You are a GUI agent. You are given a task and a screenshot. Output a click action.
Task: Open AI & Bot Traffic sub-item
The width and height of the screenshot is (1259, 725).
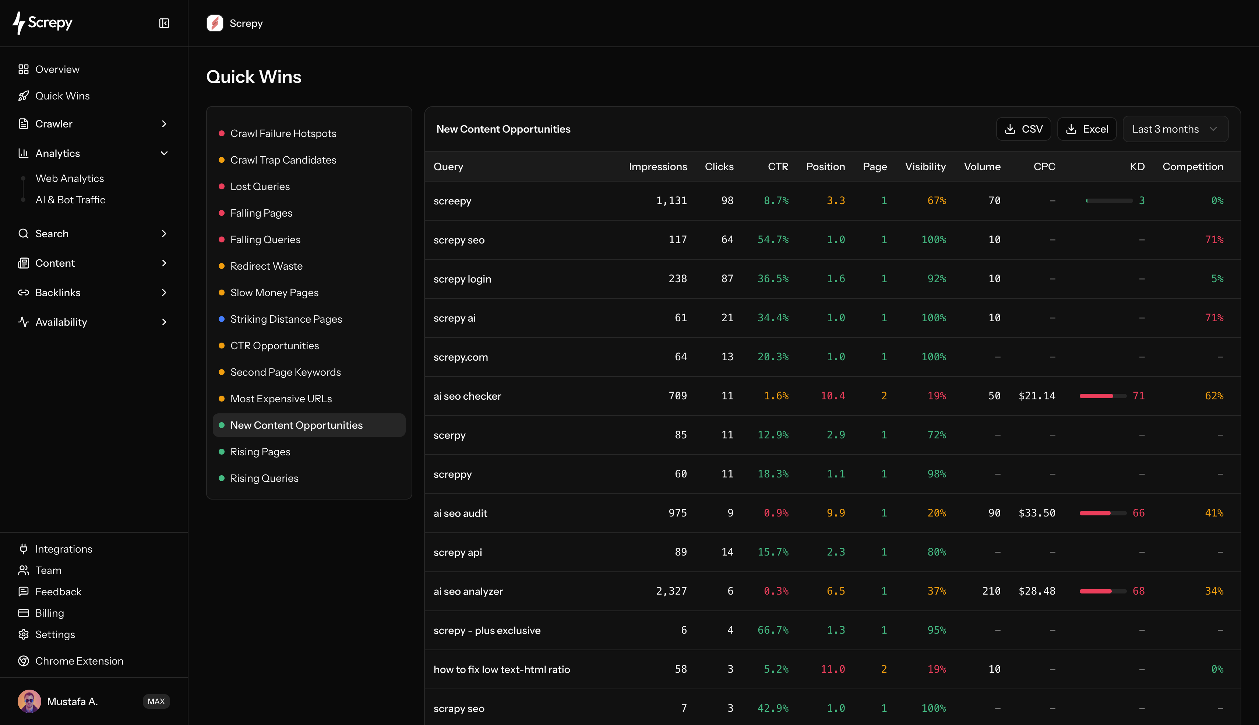(70, 200)
